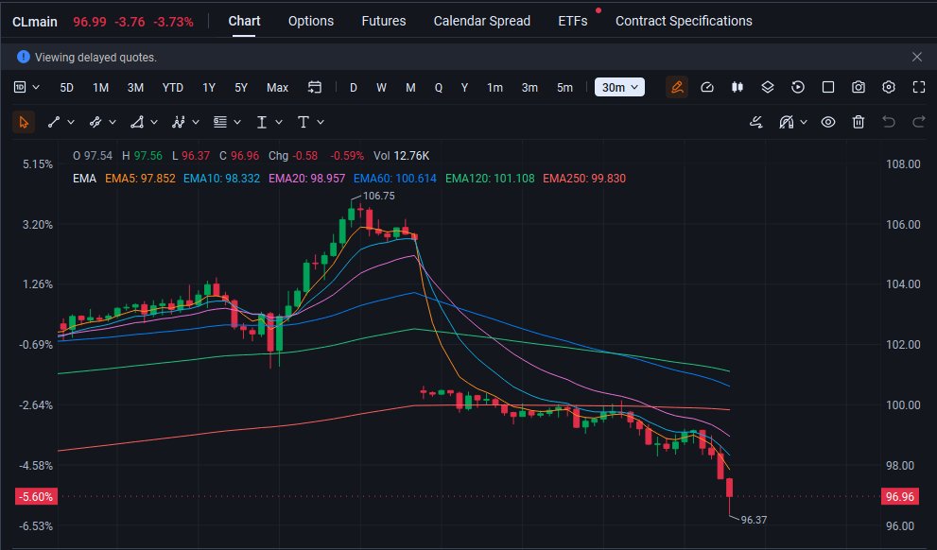Open the custom date range calendar
The height and width of the screenshot is (550, 937).
point(314,87)
